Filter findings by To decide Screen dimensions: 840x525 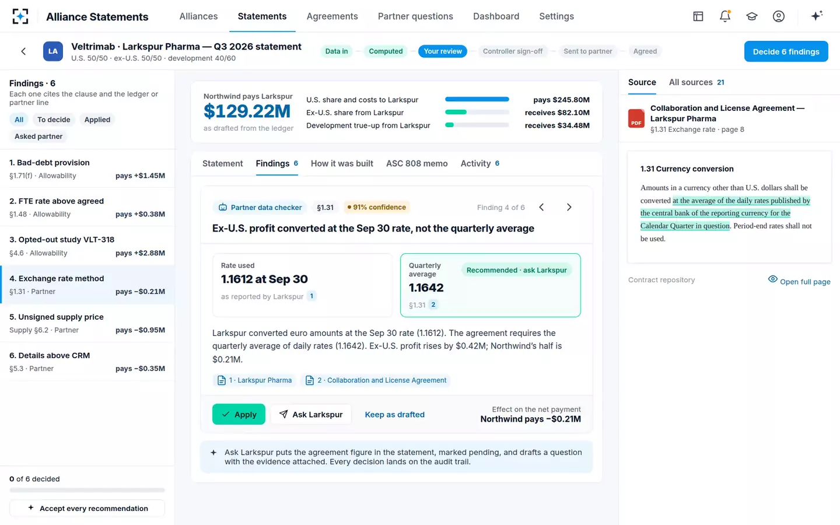coord(54,120)
